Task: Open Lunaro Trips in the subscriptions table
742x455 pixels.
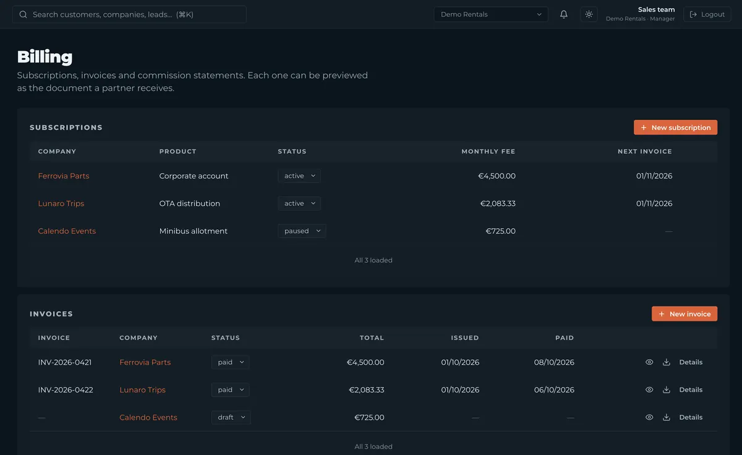Action: coord(61,203)
